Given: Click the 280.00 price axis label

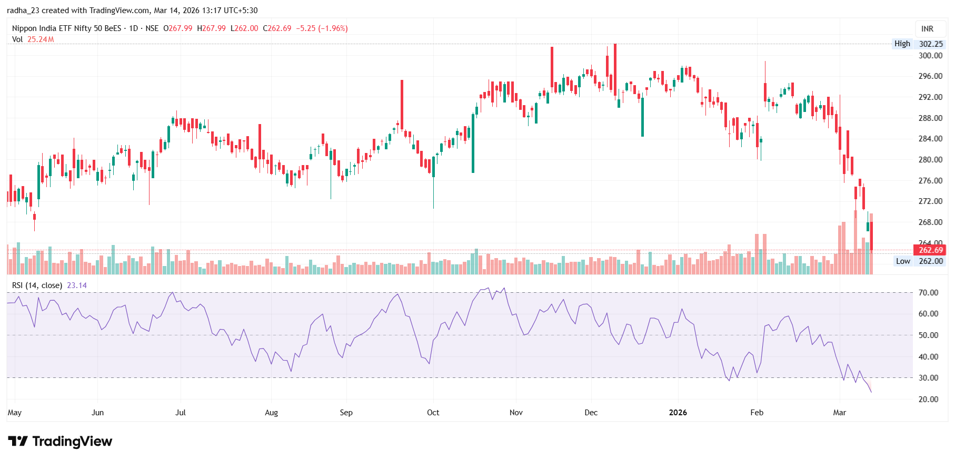Looking at the screenshot, I should 930,160.
